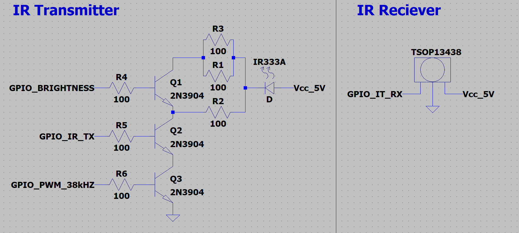519x233 pixels.
Task: Click the Q1 reference designator
Action: [x=176, y=83]
